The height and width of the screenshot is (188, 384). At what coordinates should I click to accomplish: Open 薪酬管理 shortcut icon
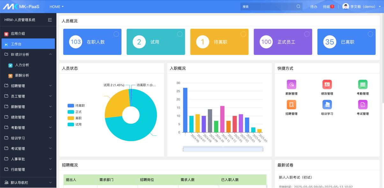292,85
